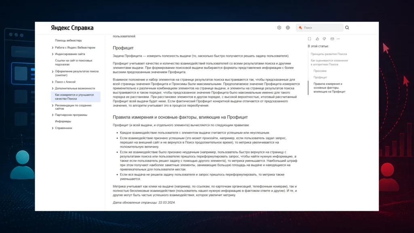Expand Работа с Яндекс Вебмастером chevron

pos(53,48)
